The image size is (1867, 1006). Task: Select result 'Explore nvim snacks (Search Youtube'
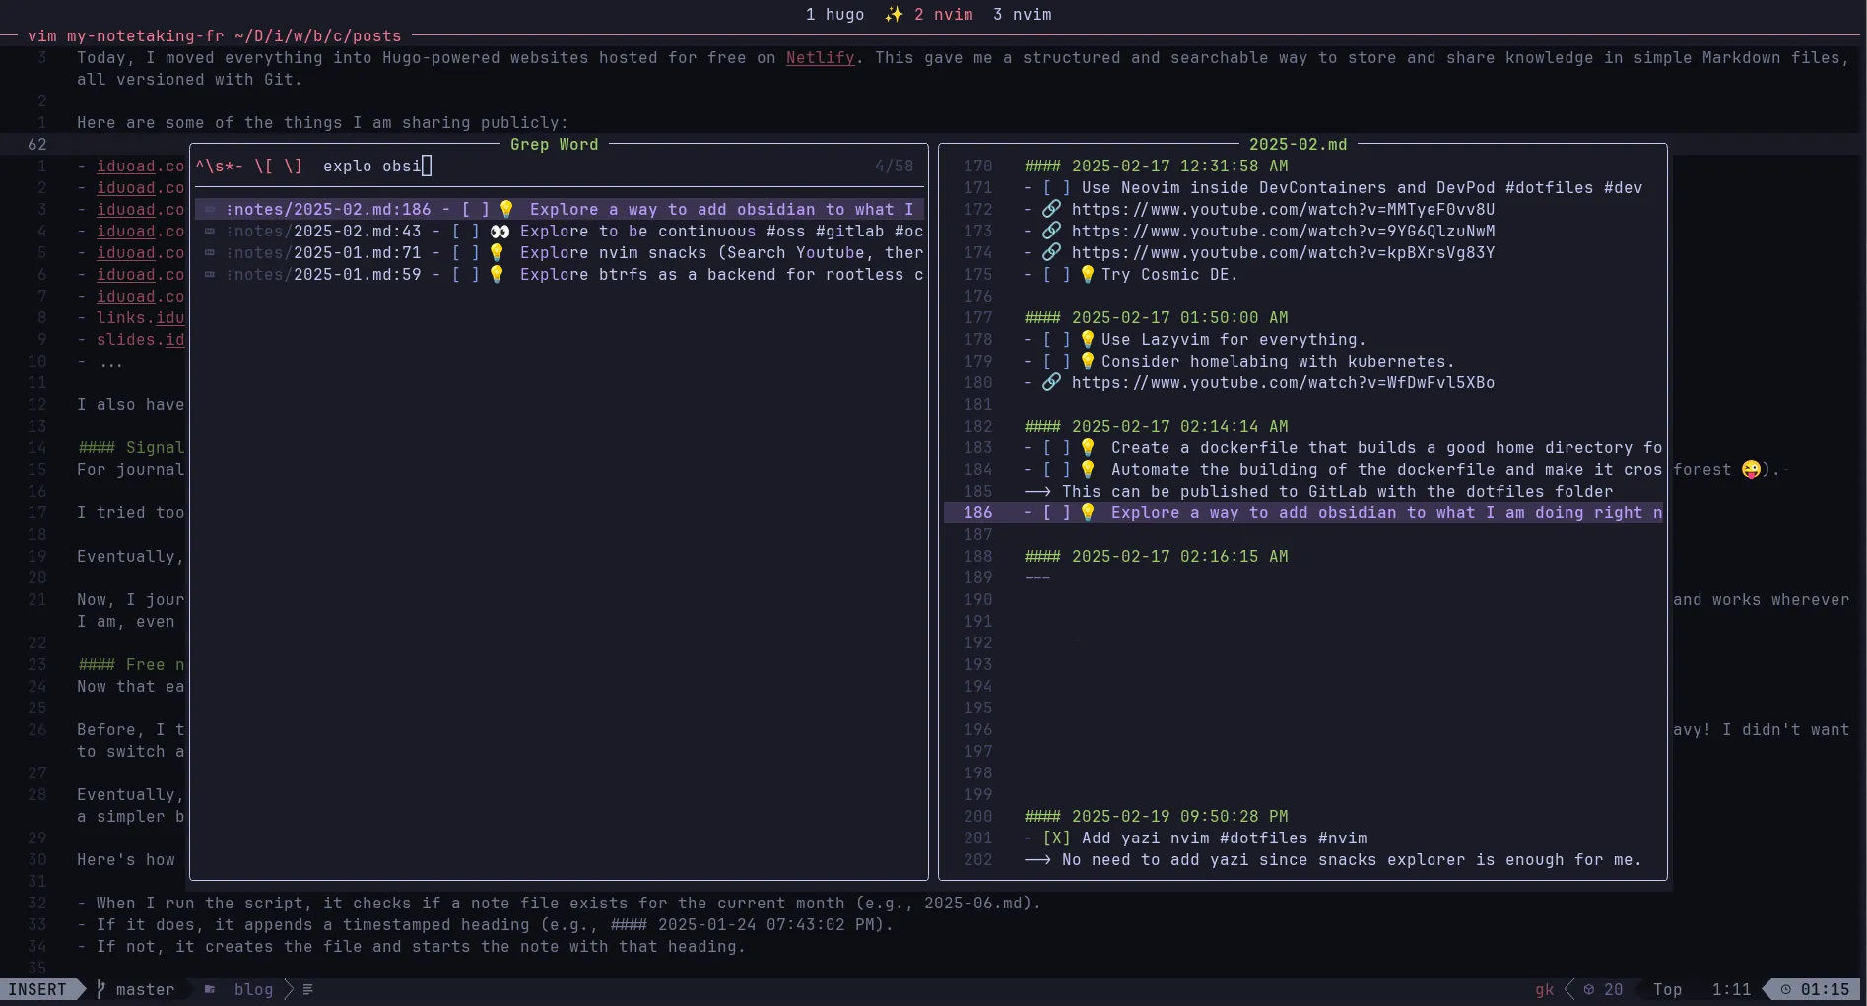coord(559,252)
